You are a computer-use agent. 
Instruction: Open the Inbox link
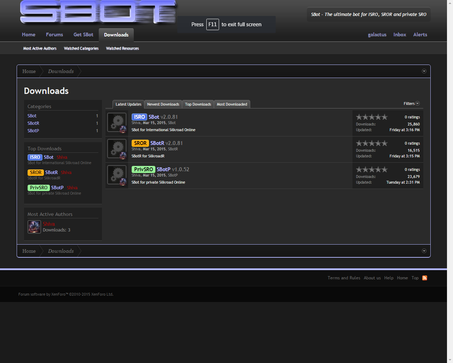(400, 35)
